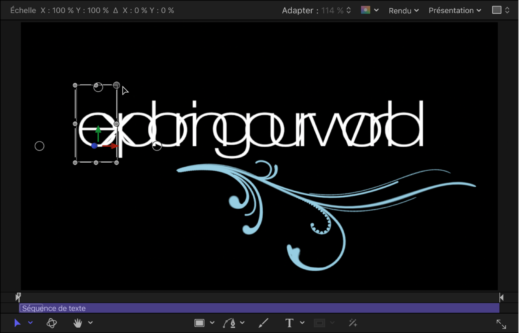Screen dimensions: 519x333
Task: Select the Séquence de texte timeline bar
Action: click(259, 309)
